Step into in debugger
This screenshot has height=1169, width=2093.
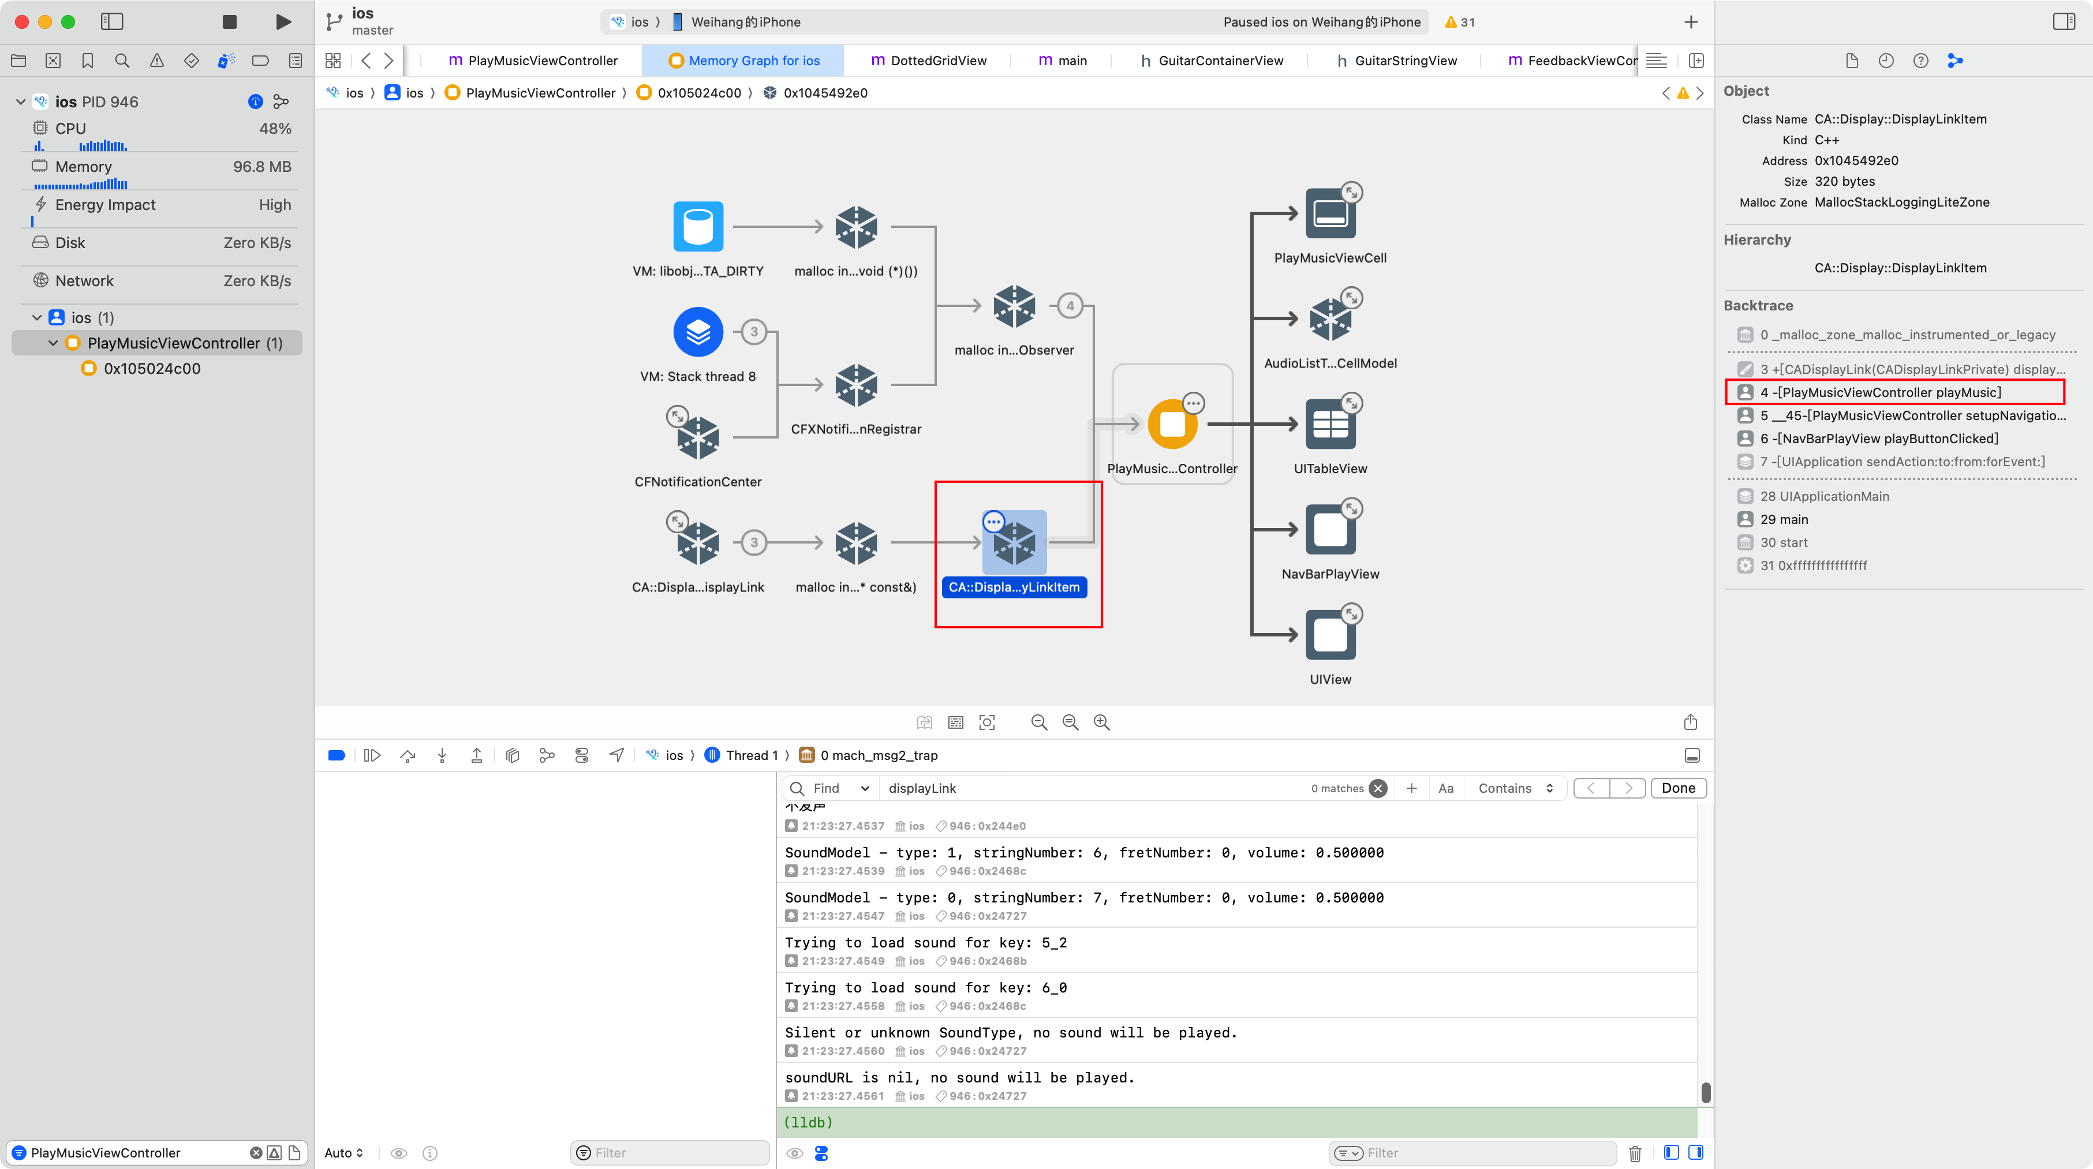coord(442,755)
